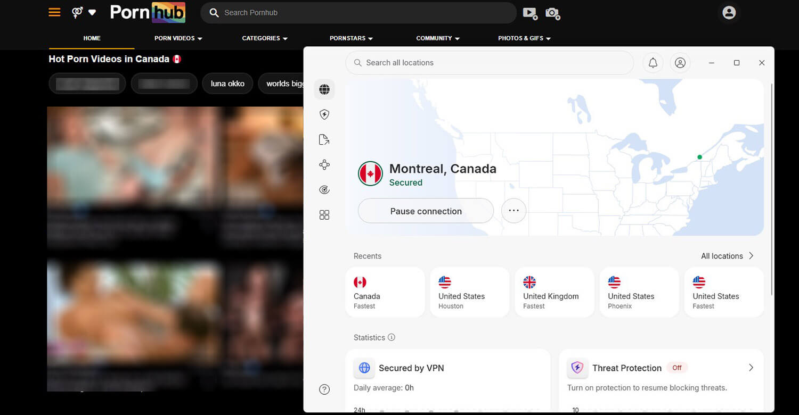Open the VPN account profile icon
This screenshot has width=799, height=415.
click(x=680, y=63)
